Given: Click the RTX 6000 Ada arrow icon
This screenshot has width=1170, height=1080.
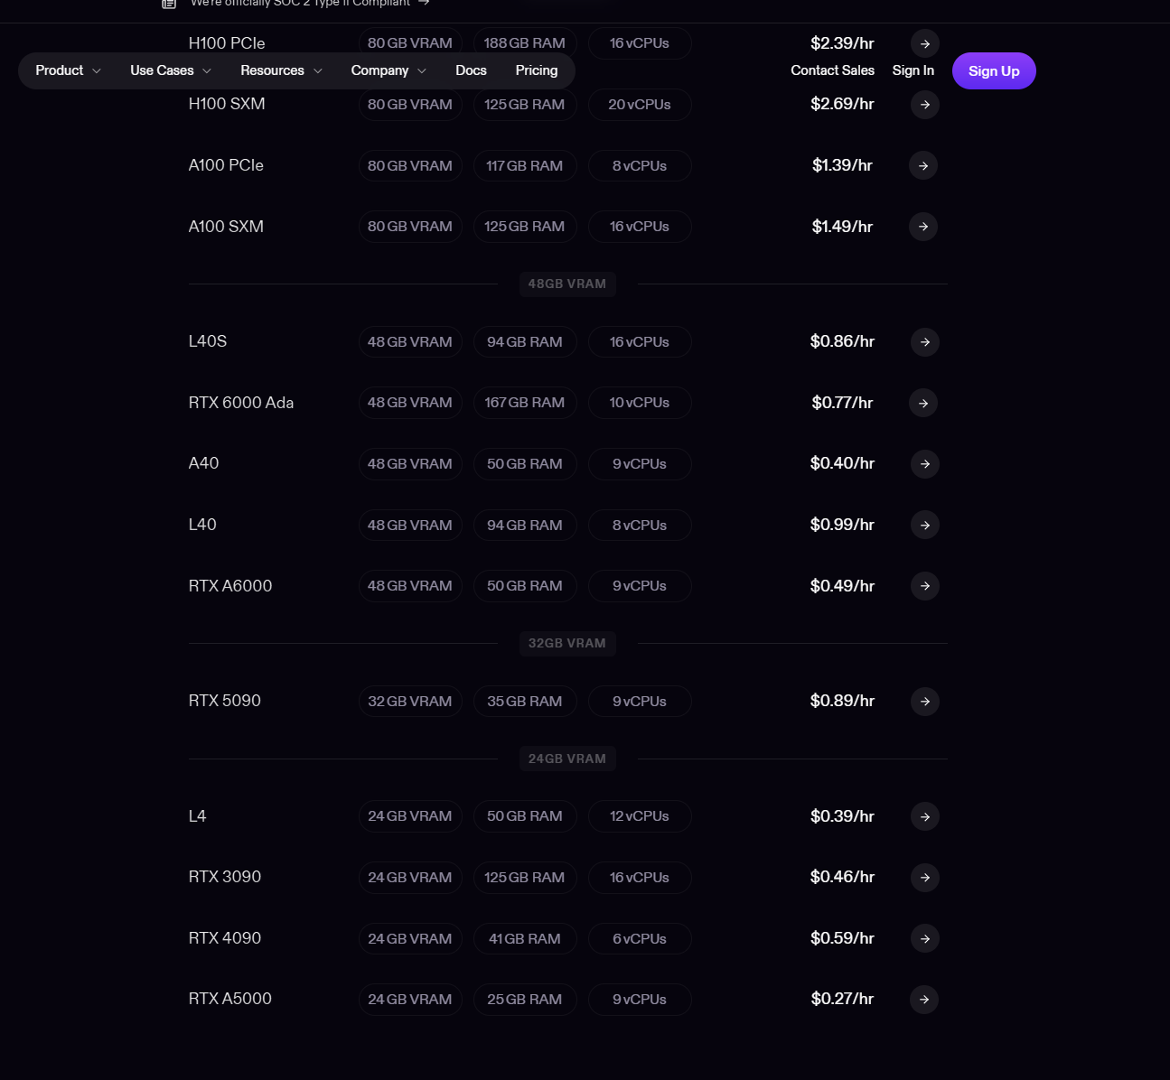Looking at the screenshot, I should pyautogui.click(x=922, y=403).
